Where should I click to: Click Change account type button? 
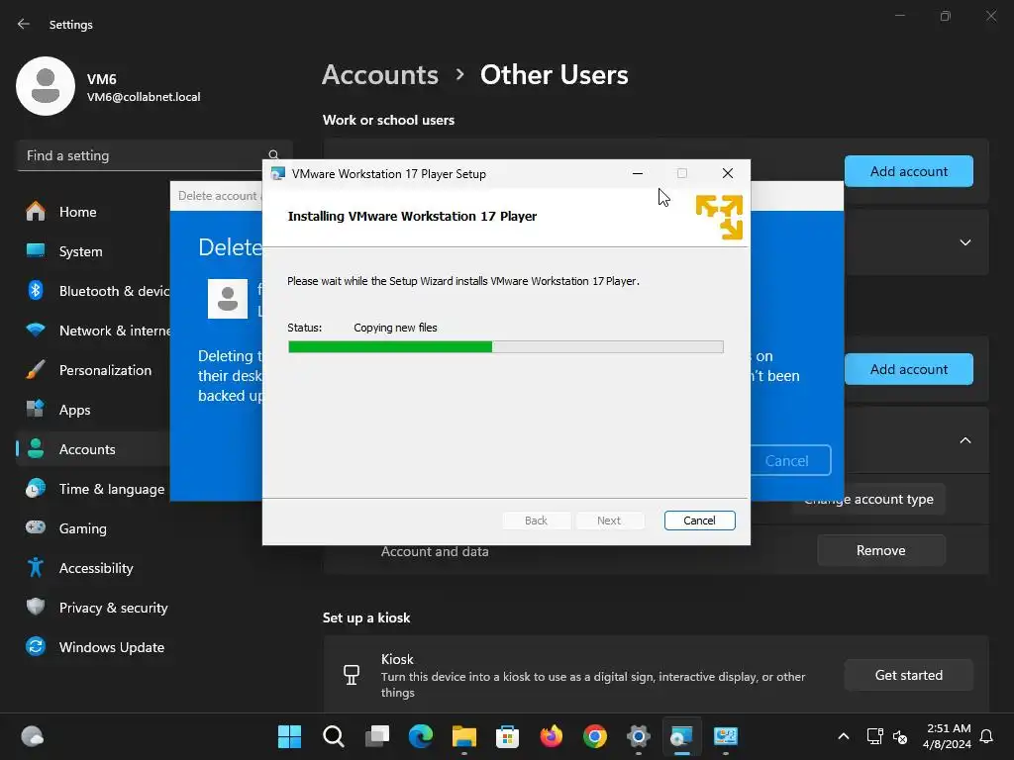point(868,499)
